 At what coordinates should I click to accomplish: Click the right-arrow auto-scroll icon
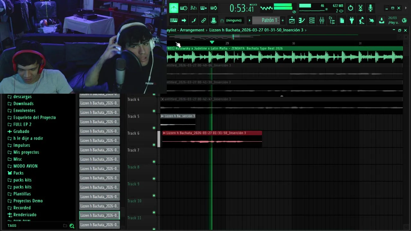184,21
